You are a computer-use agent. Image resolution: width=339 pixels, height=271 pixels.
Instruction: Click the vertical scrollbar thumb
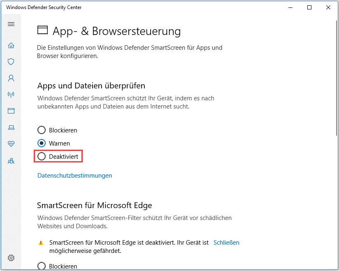point(337,78)
